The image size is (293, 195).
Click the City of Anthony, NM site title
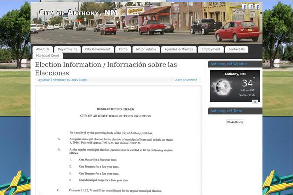coord(78,13)
